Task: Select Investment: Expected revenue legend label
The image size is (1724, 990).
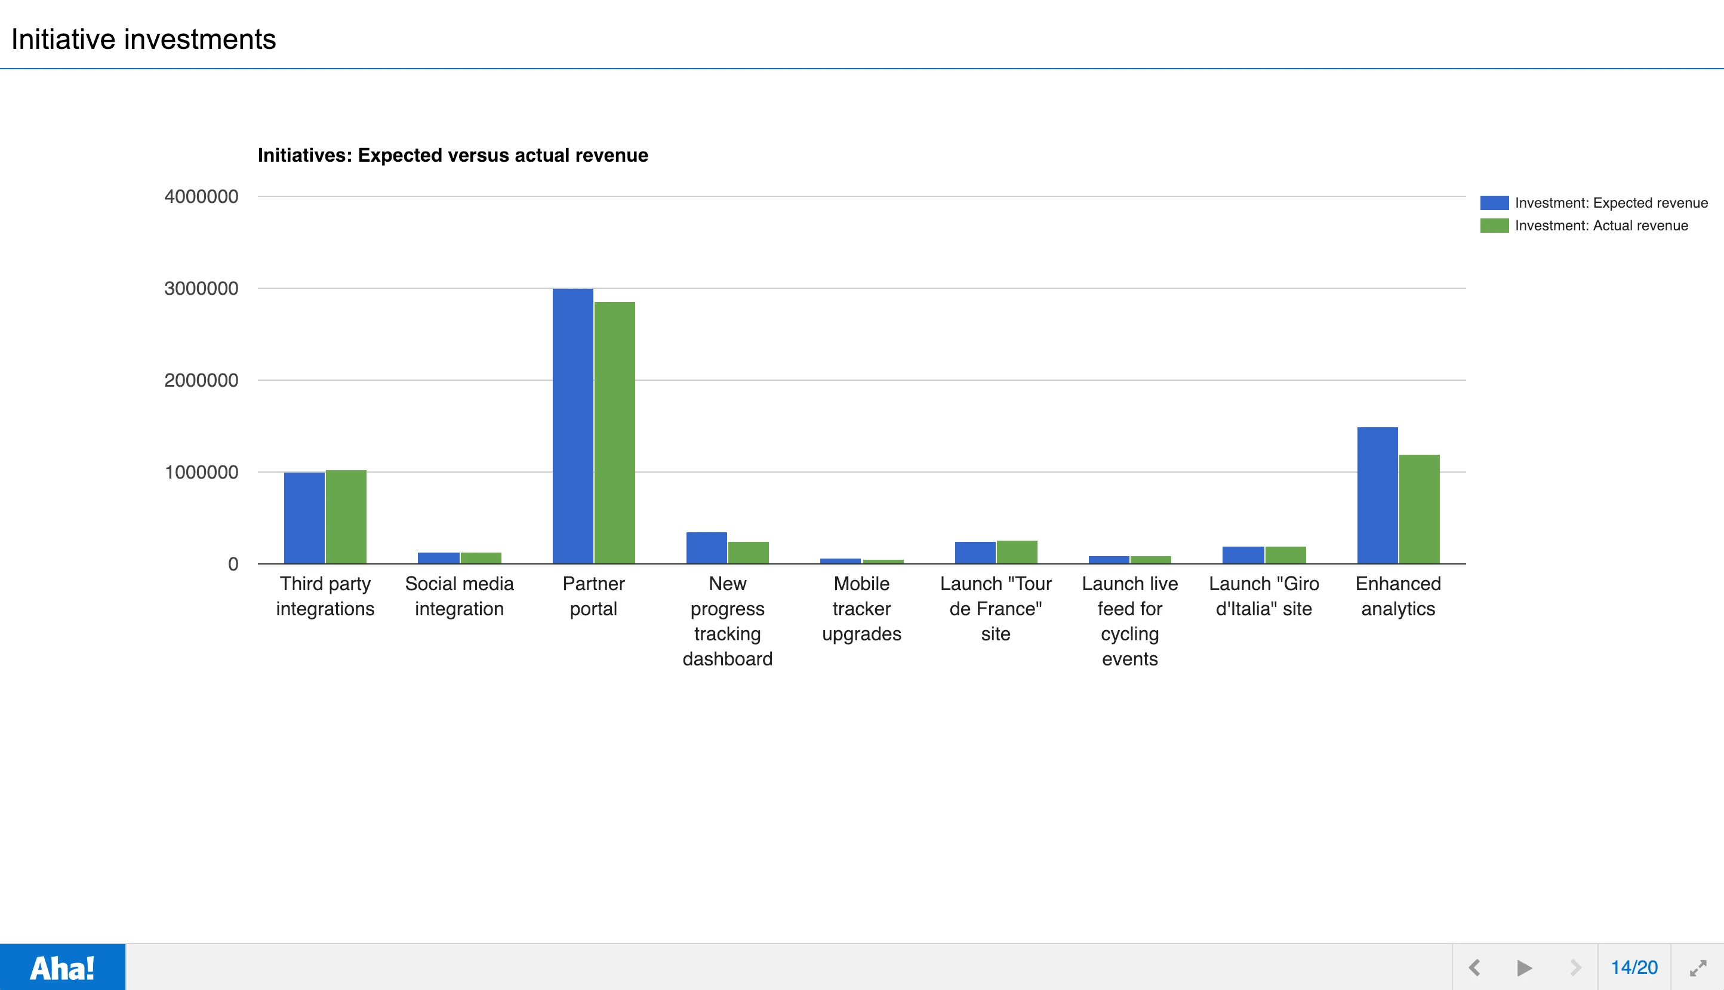Action: [x=1611, y=203]
